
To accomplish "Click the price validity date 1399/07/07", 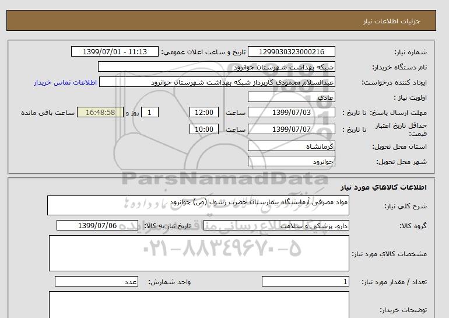I will [291, 130].
